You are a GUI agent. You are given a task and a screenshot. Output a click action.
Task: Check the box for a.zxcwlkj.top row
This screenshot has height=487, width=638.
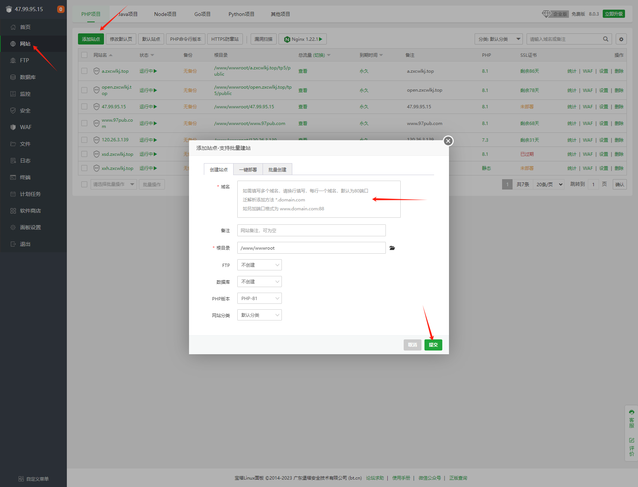coord(84,71)
